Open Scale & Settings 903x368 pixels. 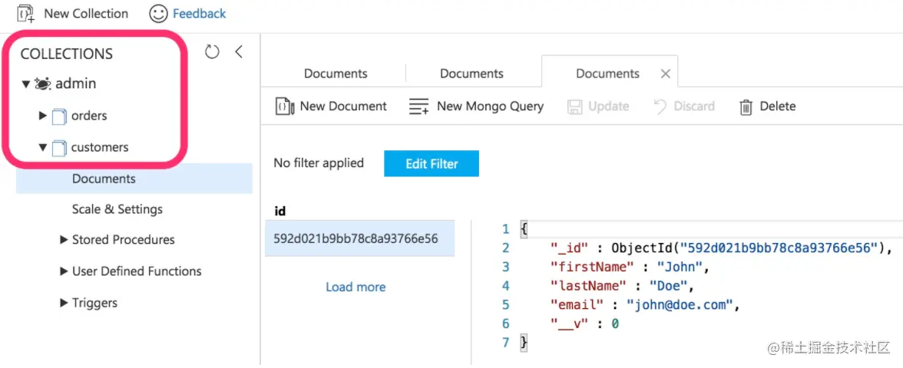click(x=117, y=209)
